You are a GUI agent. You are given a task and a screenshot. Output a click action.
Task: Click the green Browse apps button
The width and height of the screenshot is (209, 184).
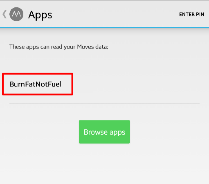pos(104,132)
